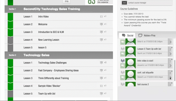Click the 7/10 progress indicator
Viewport: 176px width, 101px height.
tap(67, 1)
